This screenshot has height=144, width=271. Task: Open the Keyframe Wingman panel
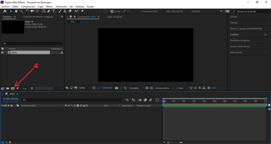pyautogui.click(x=240, y=41)
